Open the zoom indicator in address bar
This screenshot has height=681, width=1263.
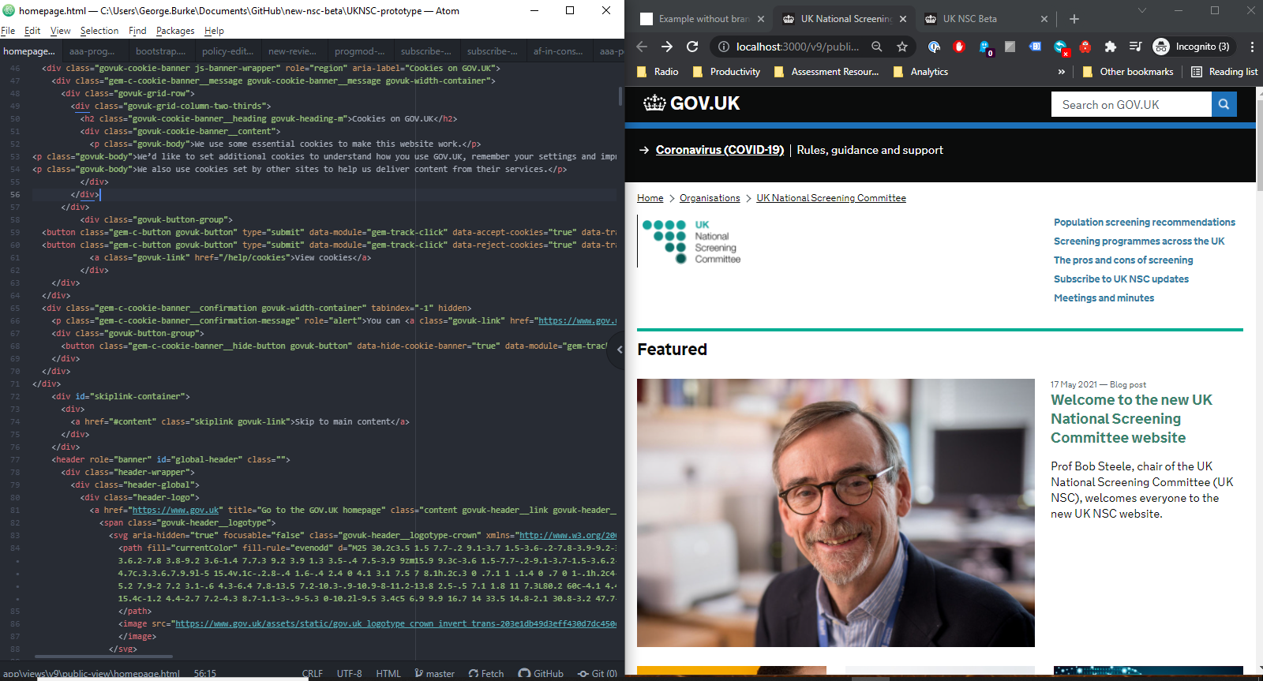[x=877, y=47]
